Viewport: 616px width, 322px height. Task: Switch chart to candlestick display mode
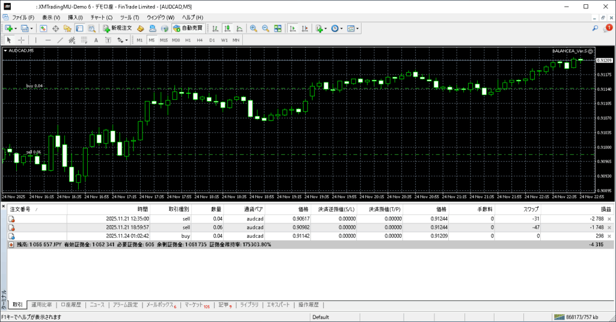tap(228, 28)
